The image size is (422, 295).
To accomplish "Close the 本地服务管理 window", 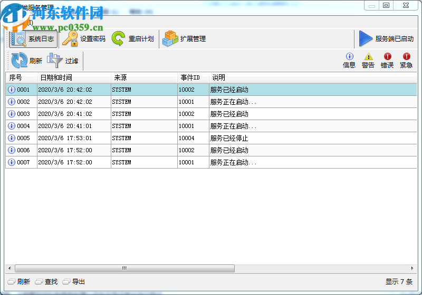I will pyautogui.click(x=406, y=5).
